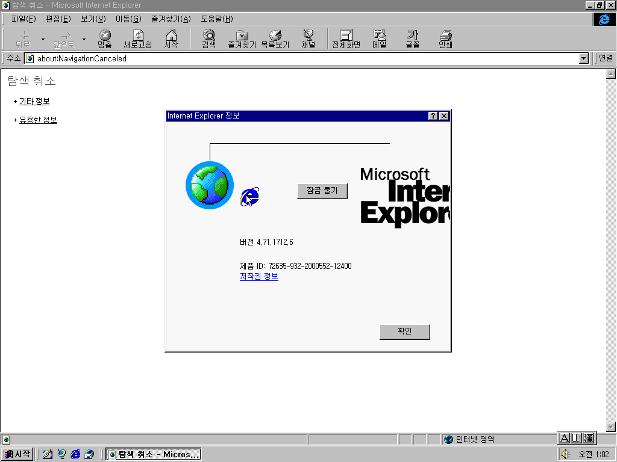Click the IE throbber logo at top right
This screenshot has height=462, width=617.
pyautogui.click(x=604, y=19)
